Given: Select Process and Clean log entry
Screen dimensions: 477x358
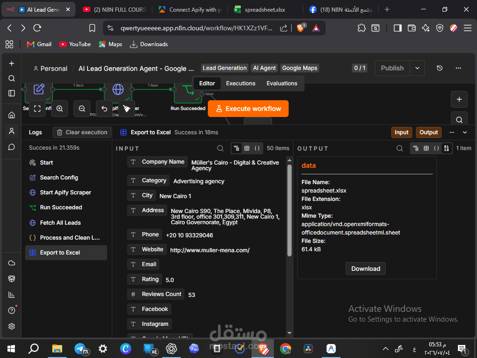Looking at the screenshot, I should (66, 238).
